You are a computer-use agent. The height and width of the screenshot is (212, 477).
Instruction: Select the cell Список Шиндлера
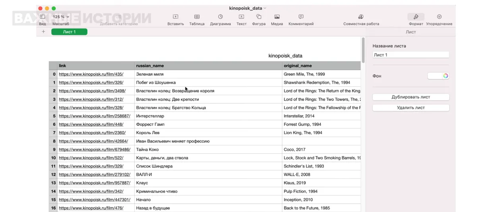(208, 166)
